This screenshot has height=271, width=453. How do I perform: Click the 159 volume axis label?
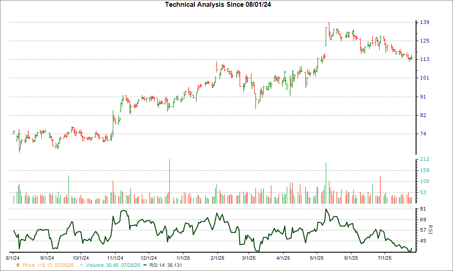424,170
